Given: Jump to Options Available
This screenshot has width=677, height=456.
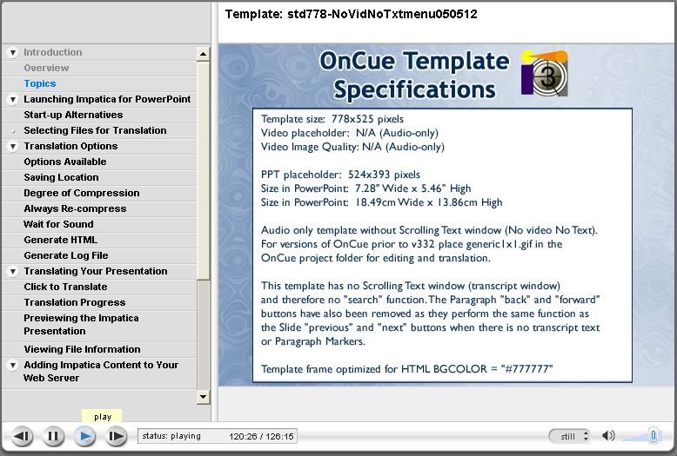Looking at the screenshot, I should point(64,162).
